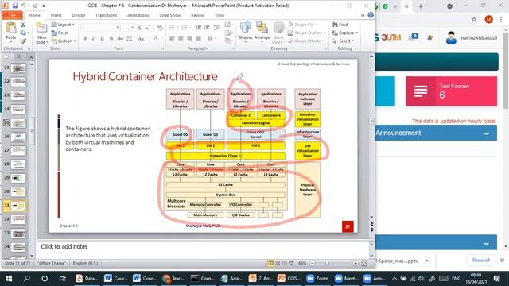The image size is (509, 286).
Task: Switch to the Slide Show ribbon tab
Action: 169,15
